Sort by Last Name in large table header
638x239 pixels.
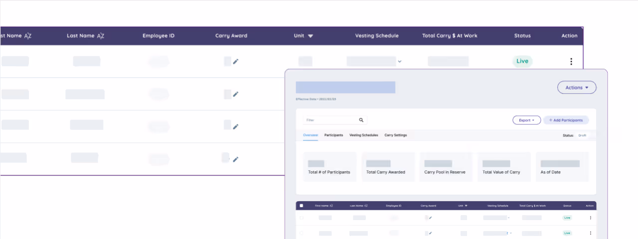pos(101,36)
